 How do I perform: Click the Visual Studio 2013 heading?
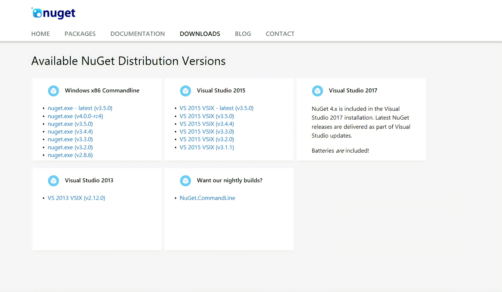click(89, 180)
